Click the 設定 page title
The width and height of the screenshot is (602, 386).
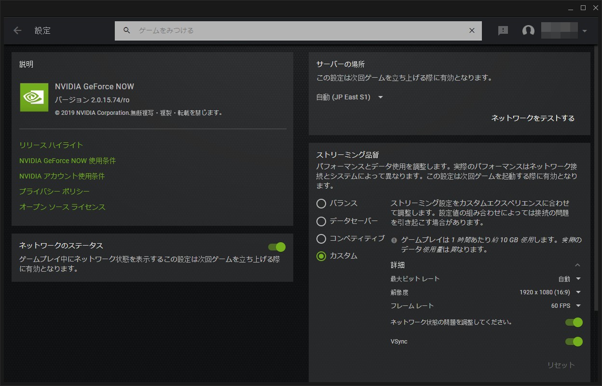coord(42,30)
